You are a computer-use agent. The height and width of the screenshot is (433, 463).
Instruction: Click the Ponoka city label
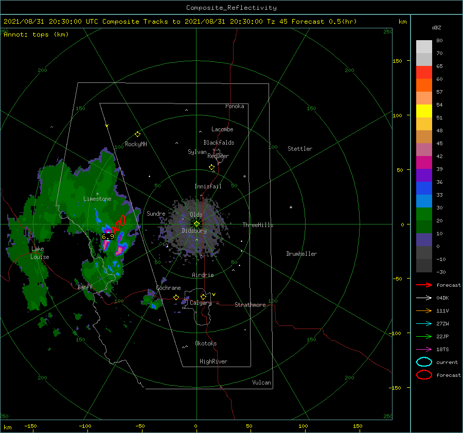coord(235,106)
